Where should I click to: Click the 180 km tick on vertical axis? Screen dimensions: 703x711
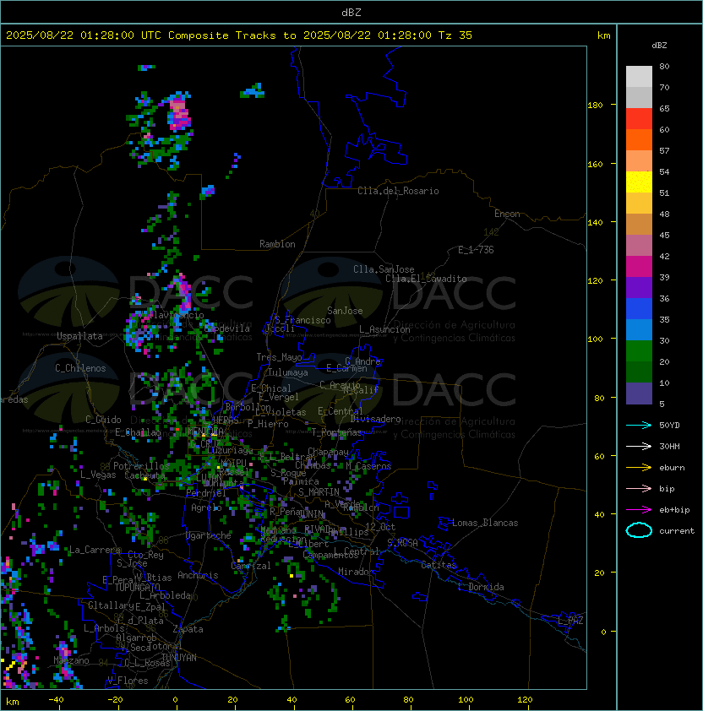(x=595, y=106)
